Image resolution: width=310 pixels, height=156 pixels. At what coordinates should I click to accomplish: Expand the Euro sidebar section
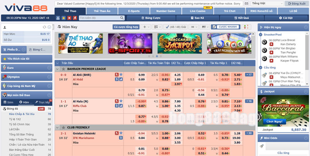tap(49, 68)
